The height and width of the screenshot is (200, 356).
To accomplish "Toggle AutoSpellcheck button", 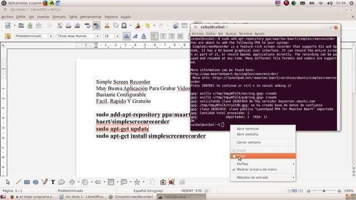I will [96, 26].
